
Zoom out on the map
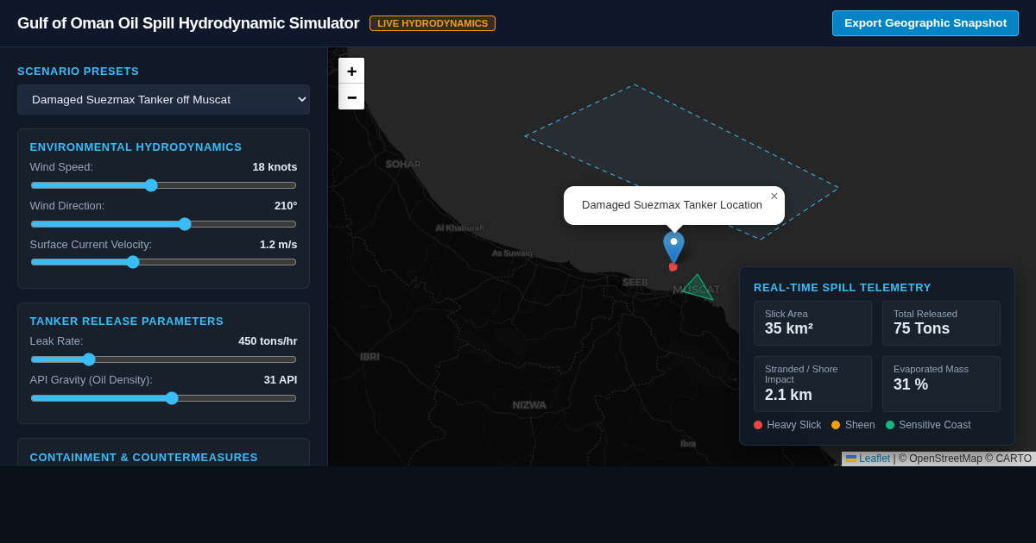pyautogui.click(x=351, y=97)
